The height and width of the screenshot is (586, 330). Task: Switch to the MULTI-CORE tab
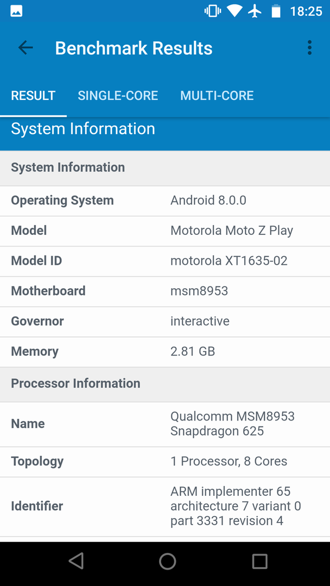[x=217, y=95]
